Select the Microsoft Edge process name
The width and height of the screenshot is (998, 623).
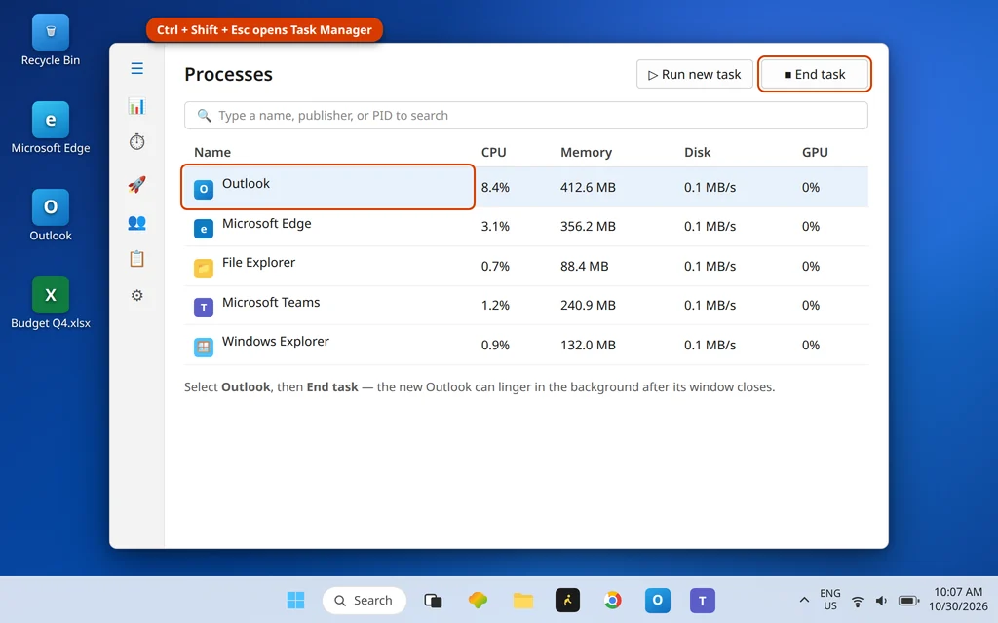tap(267, 223)
